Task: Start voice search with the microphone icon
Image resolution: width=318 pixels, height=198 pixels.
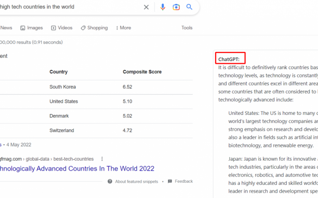Action: (163, 7)
